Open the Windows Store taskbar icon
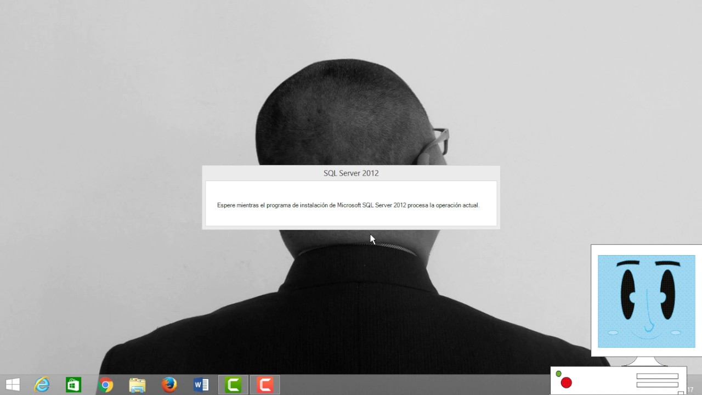The height and width of the screenshot is (395, 702). (73, 385)
